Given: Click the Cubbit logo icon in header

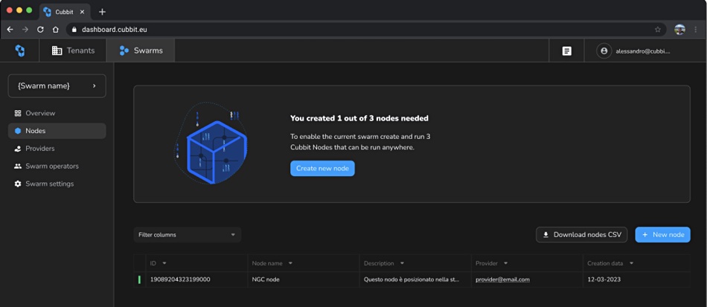Looking at the screenshot, I should pos(20,51).
